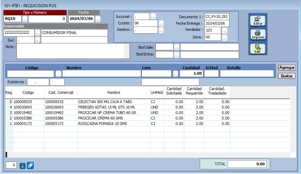The width and height of the screenshot is (301, 174).
Task: Click the Fecha Entrega field
Action: [217, 24]
